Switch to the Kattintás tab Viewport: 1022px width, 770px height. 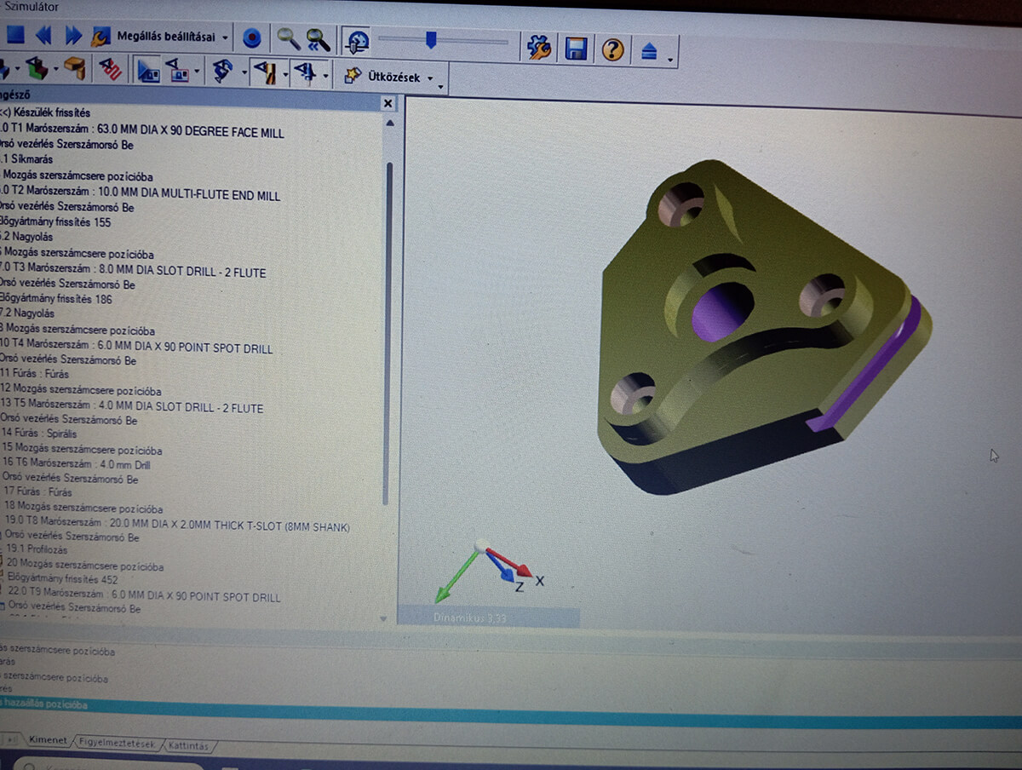point(187,746)
